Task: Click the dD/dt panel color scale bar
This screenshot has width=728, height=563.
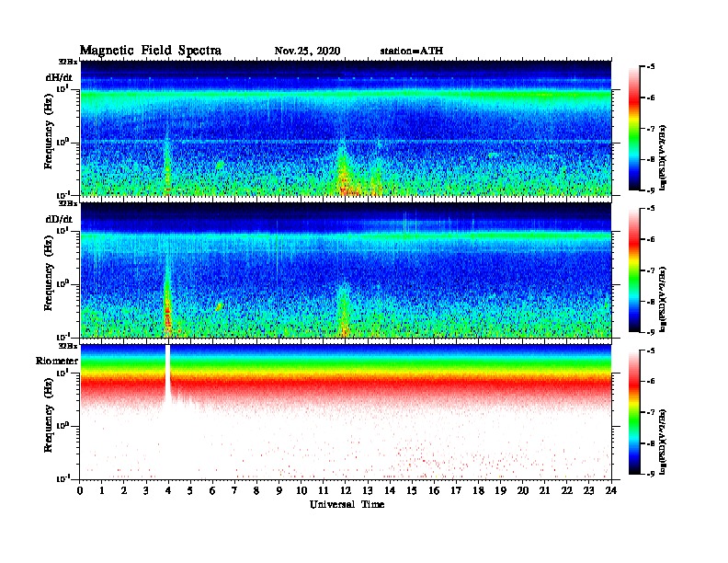Action: click(633, 270)
